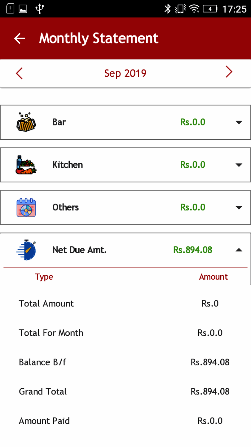Tap the Net Due Rs.894.08 amount
The height and width of the screenshot is (447, 251).
click(x=193, y=250)
